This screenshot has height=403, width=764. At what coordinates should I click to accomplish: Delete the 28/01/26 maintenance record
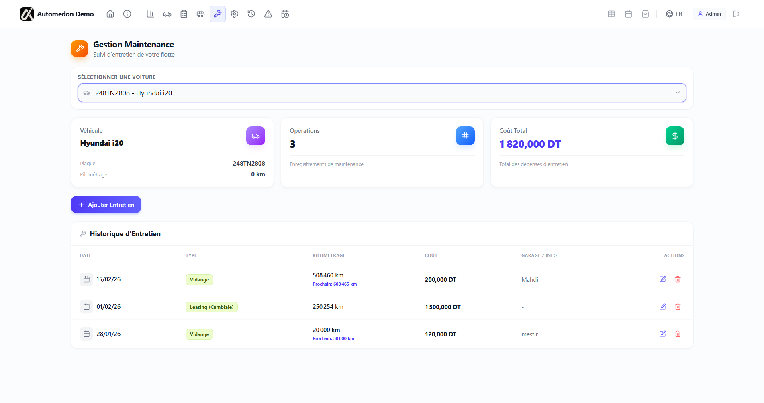pyautogui.click(x=678, y=334)
